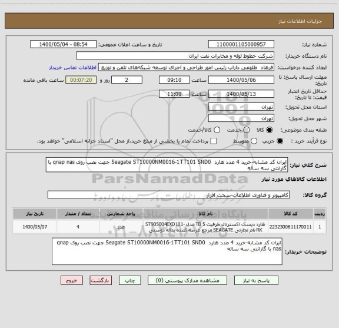This screenshot has width=339, height=328.
Task: Click the response deadline date 1400/05/06
Action: pyautogui.click(x=241, y=80)
